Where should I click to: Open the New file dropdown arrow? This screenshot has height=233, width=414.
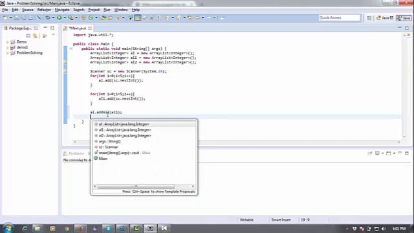(x=11, y=17)
